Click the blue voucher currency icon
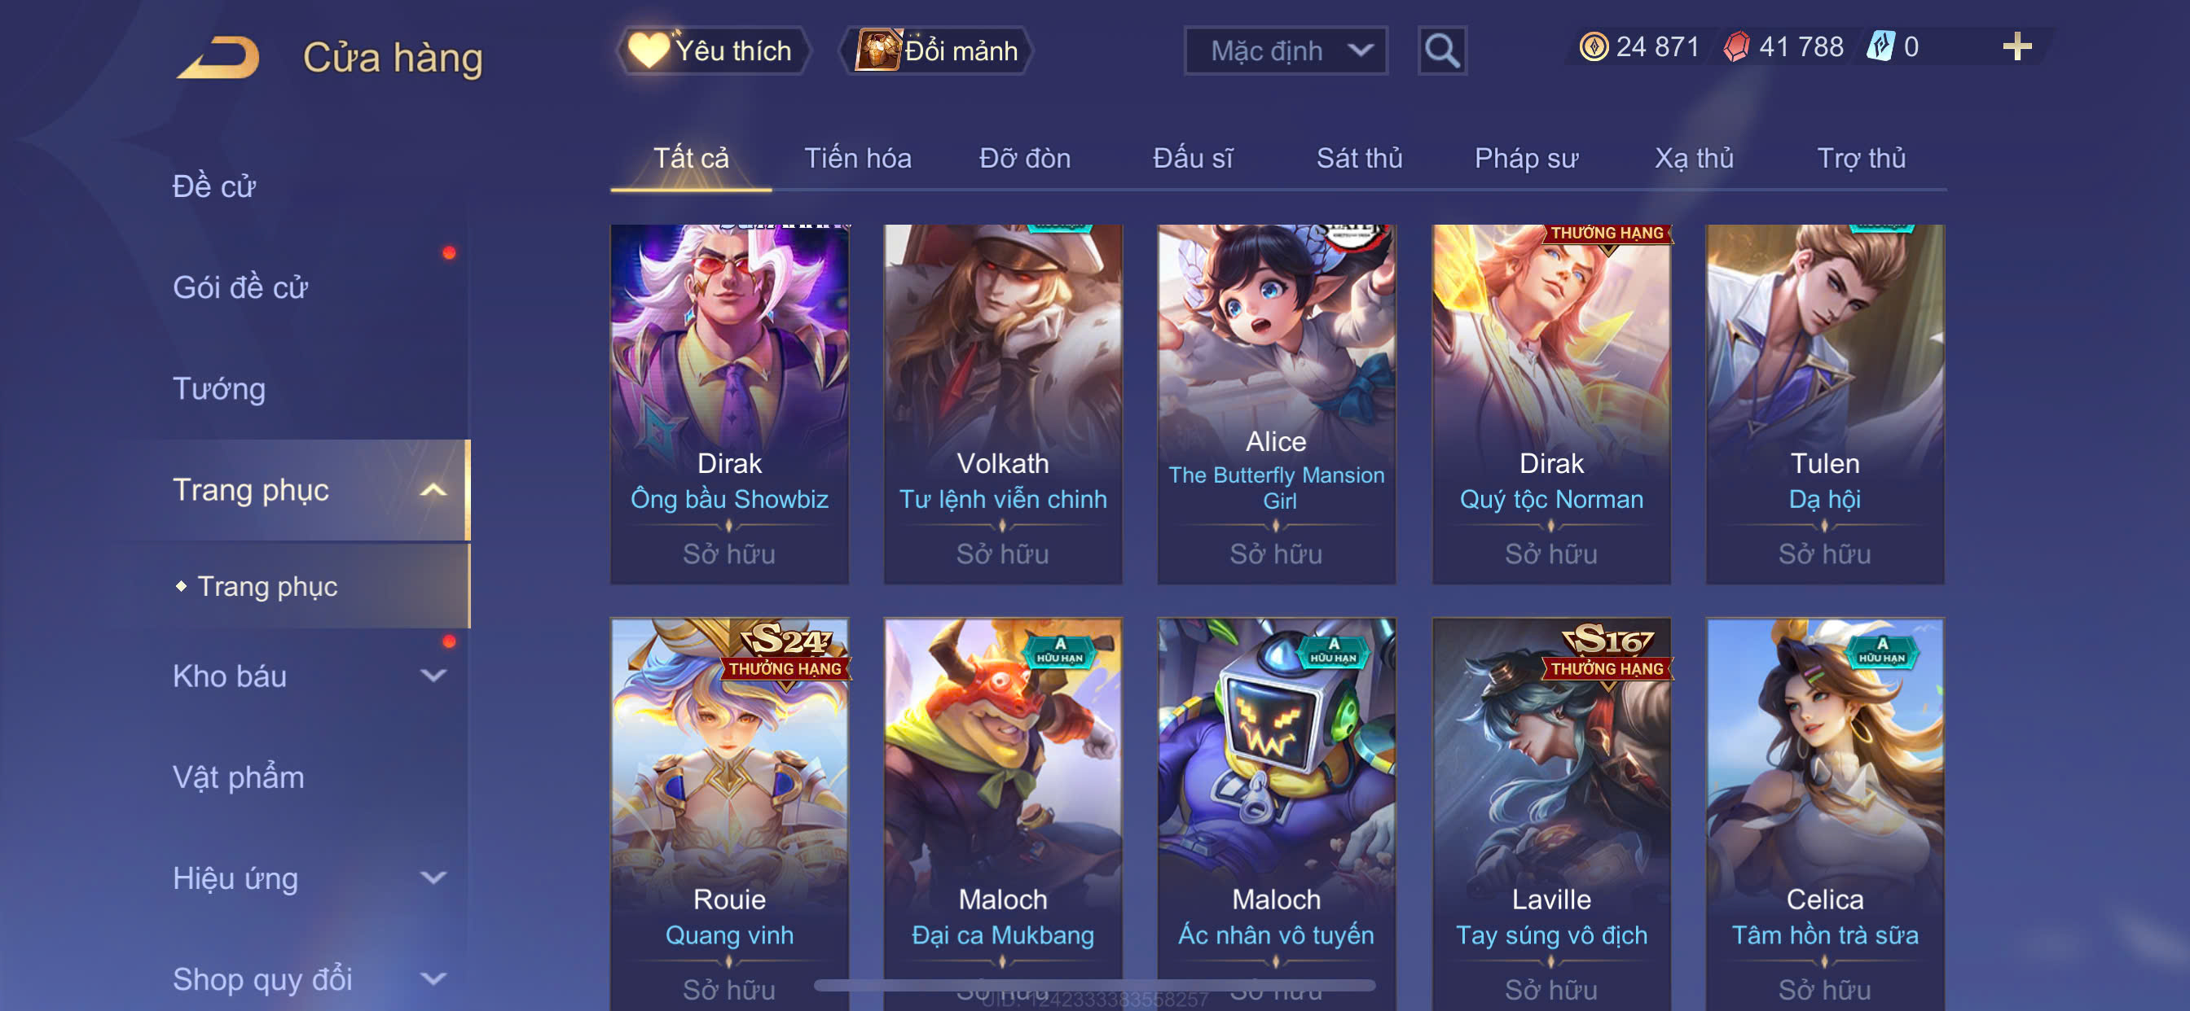This screenshot has height=1011, width=2190. click(1880, 46)
